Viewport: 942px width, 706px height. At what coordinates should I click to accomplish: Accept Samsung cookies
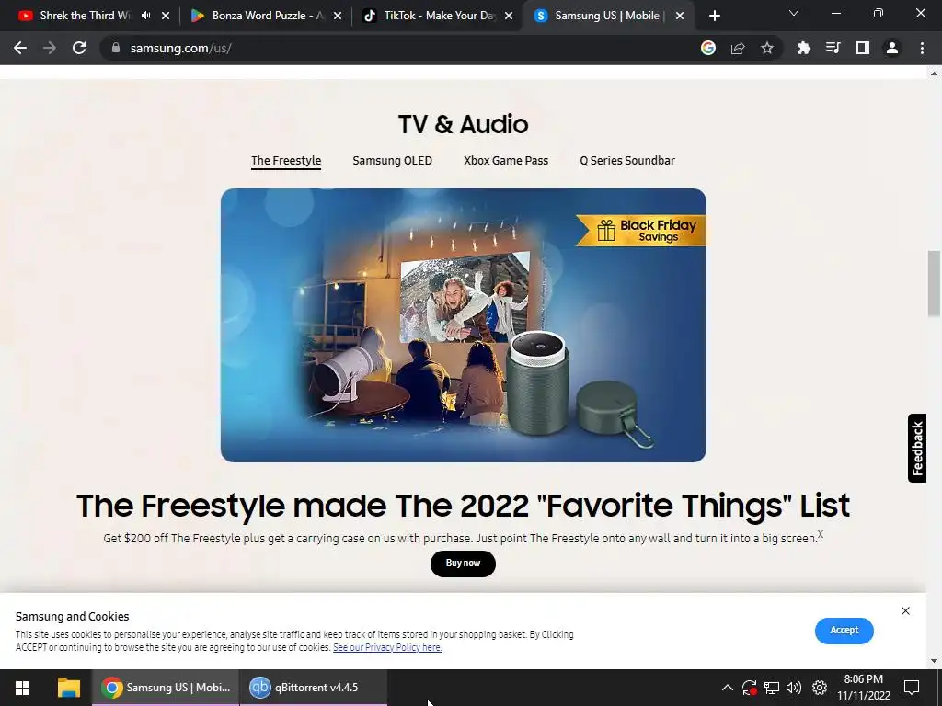pos(844,631)
